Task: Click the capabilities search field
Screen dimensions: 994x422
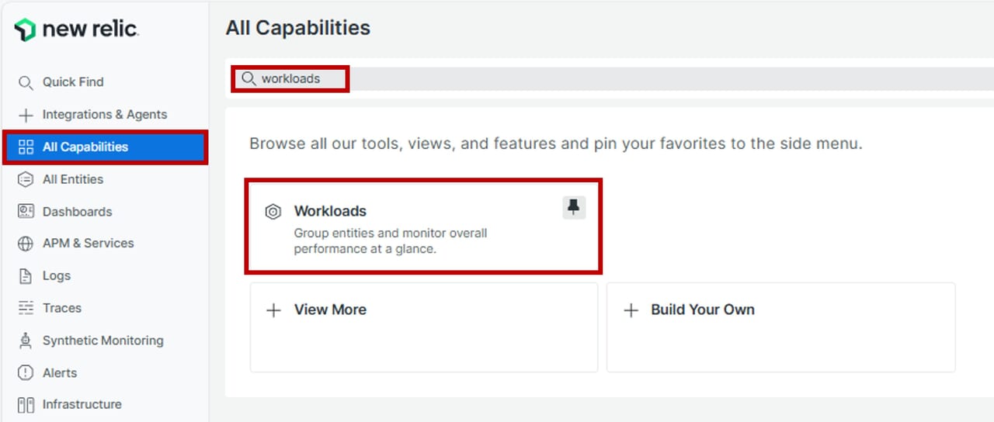Action: pos(621,79)
